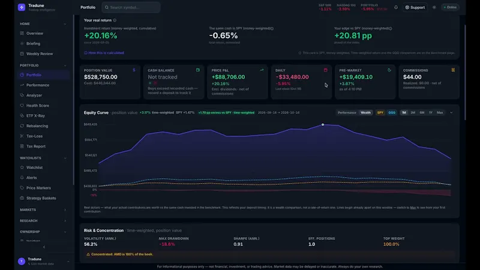The image size is (480, 270).
Task: Select Portfolio in the sidebar
Action: pos(43,74)
